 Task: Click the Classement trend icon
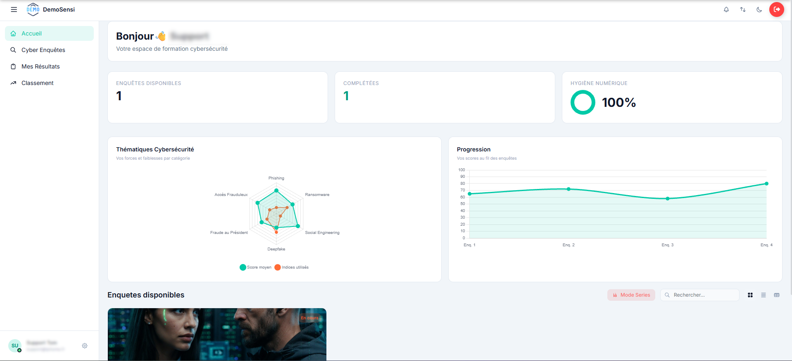pos(13,83)
